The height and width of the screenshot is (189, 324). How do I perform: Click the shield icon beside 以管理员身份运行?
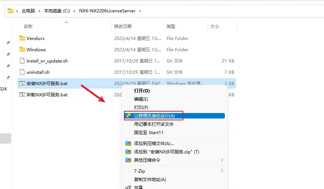tap(128, 116)
